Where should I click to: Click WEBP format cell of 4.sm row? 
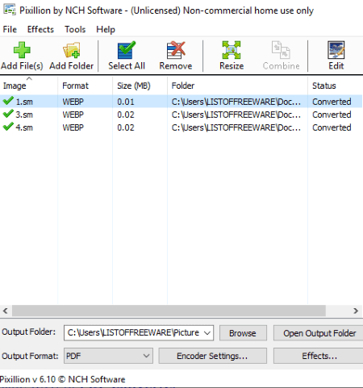[x=73, y=127]
